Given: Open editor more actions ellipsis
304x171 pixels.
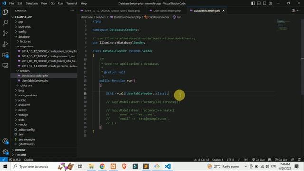Looking at the screenshot, I should 299,10.
